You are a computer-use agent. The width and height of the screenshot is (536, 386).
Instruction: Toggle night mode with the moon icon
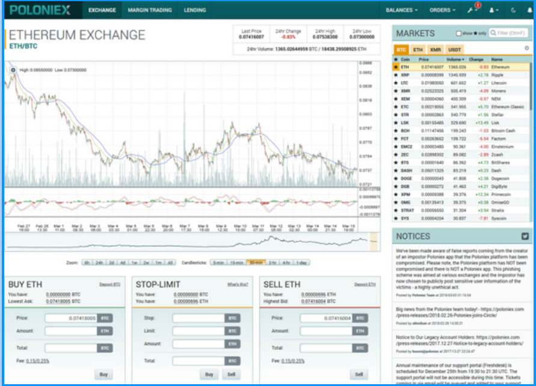tap(513, 10)
